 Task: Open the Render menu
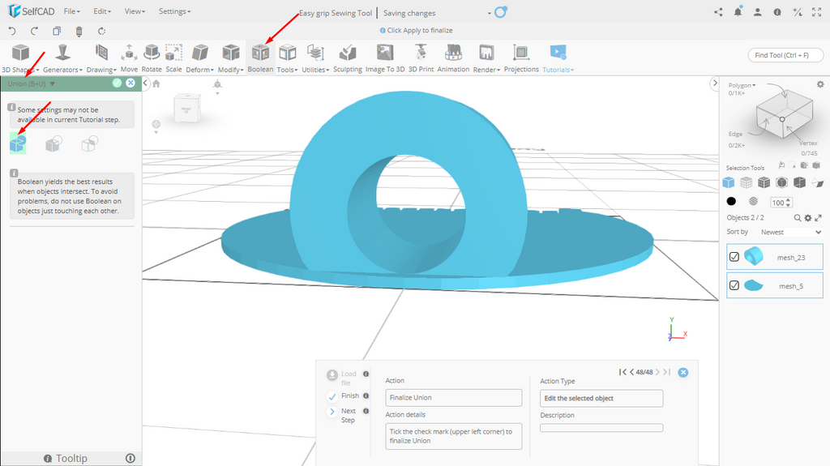(486, 58)
